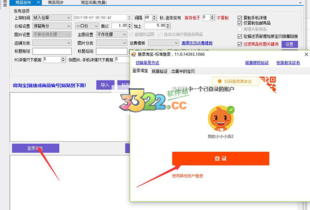Open the tab list arrow in the tab bar
The height and width of the screenshot is (210, 310).
coord(300,3)
